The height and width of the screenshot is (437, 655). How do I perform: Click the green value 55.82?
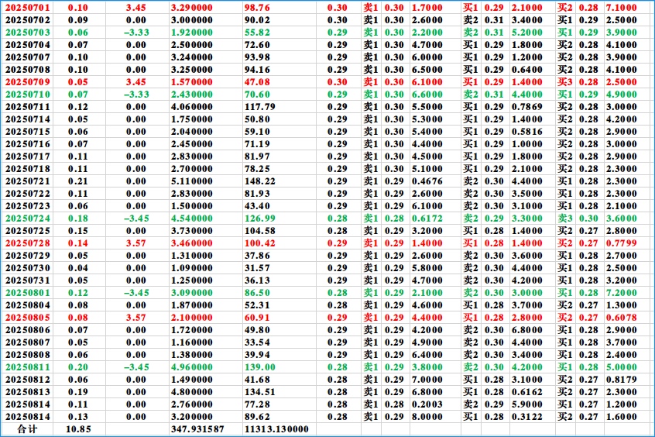coord(257,33)
